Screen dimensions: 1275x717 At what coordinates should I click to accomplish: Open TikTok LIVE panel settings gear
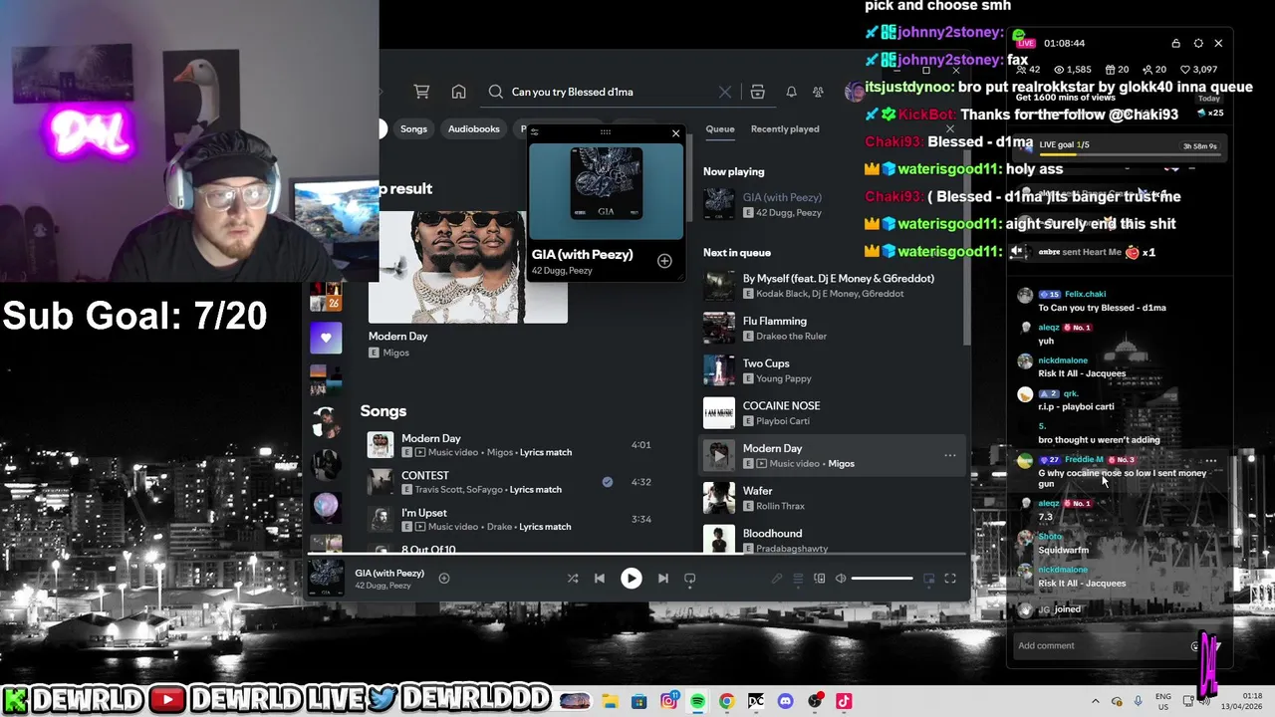(1198, 44)
